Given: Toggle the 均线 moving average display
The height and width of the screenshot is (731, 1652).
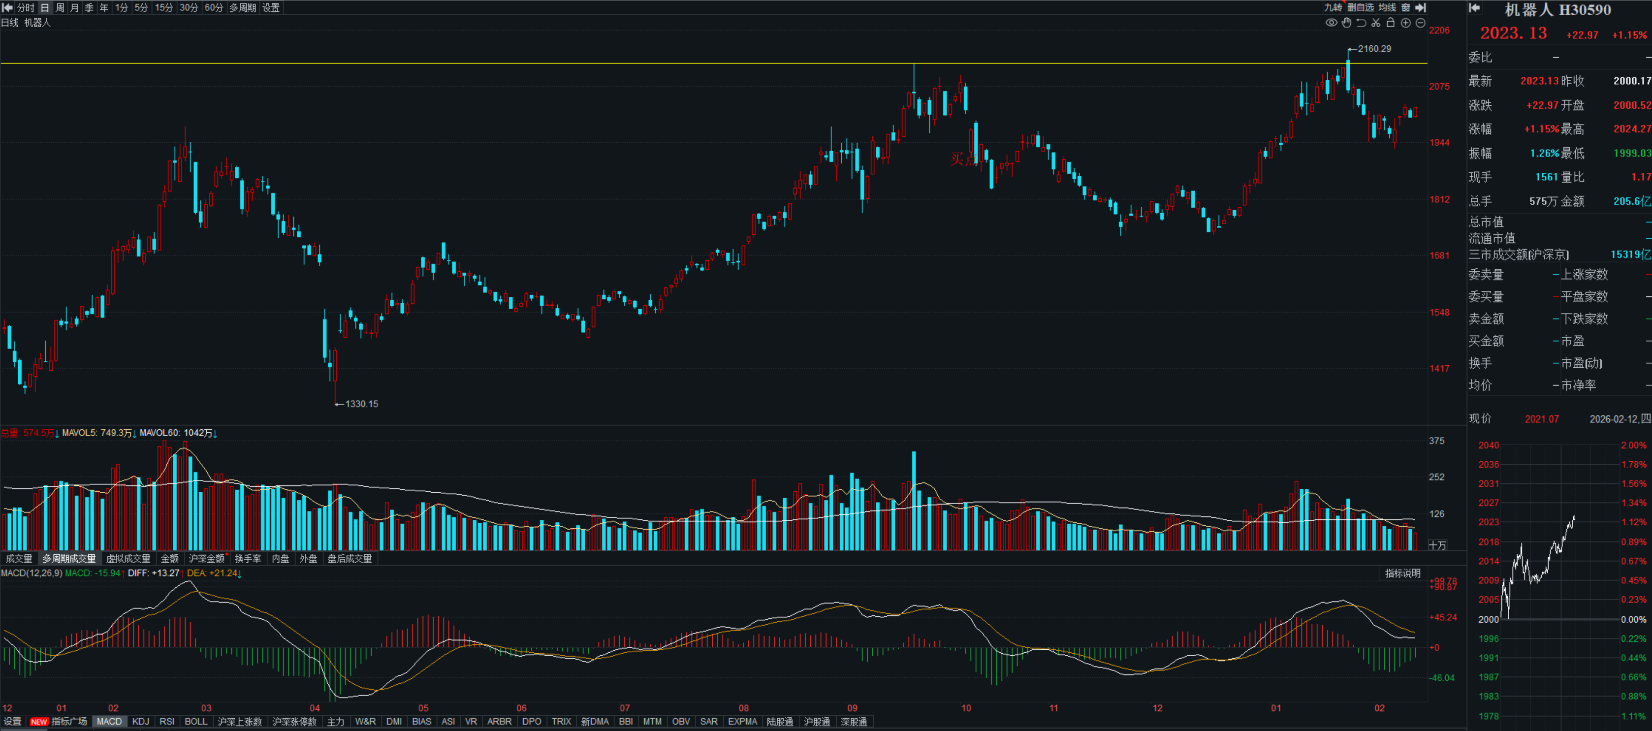Looking at the screenshot, I should click(x=1387, y=8).
